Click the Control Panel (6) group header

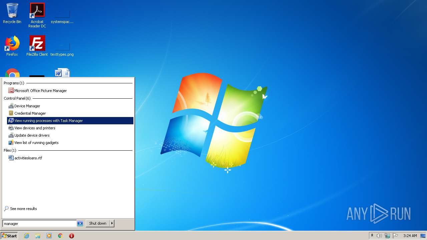point(17,98)
